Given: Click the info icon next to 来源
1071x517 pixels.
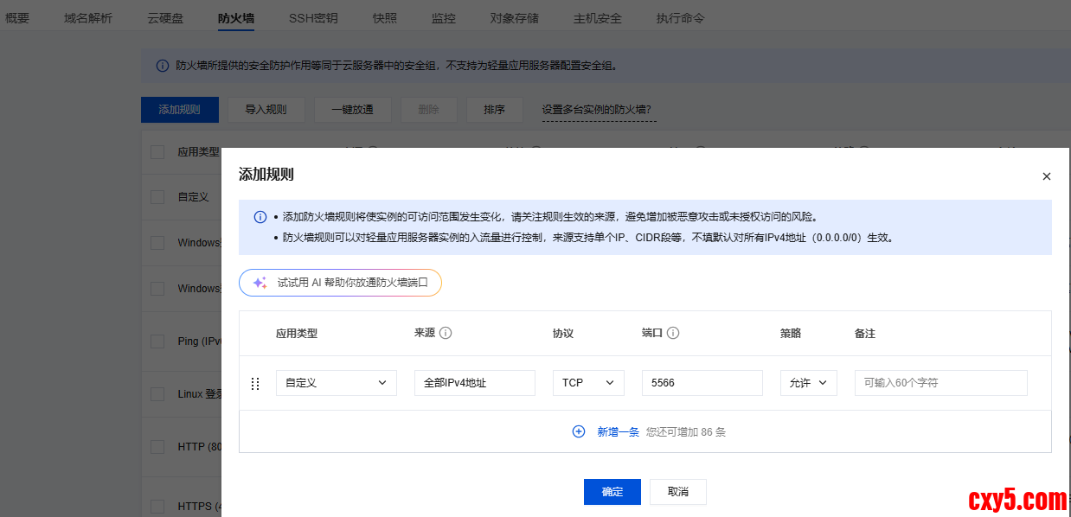Looking at the screenshot, I should tap(446, 333).
